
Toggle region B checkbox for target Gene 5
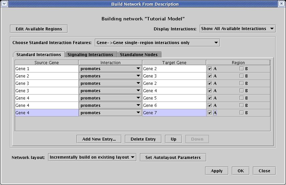coord(242,98)
